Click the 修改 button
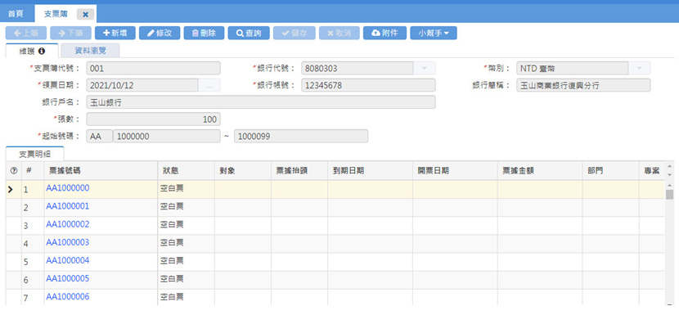Screen dimensions: 679x315 coord(160,33)
